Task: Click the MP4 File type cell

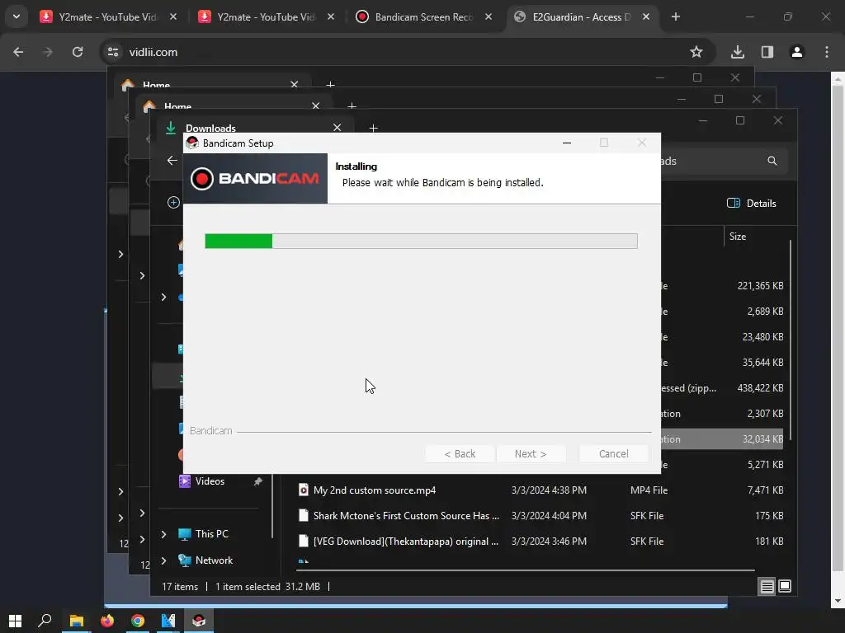Action: [x=649, y=490]
